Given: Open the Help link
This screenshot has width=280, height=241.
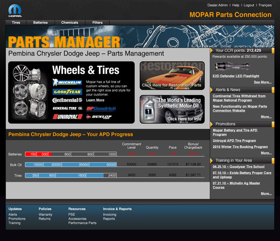Looking at the screenshot, I should click(236, 5).
